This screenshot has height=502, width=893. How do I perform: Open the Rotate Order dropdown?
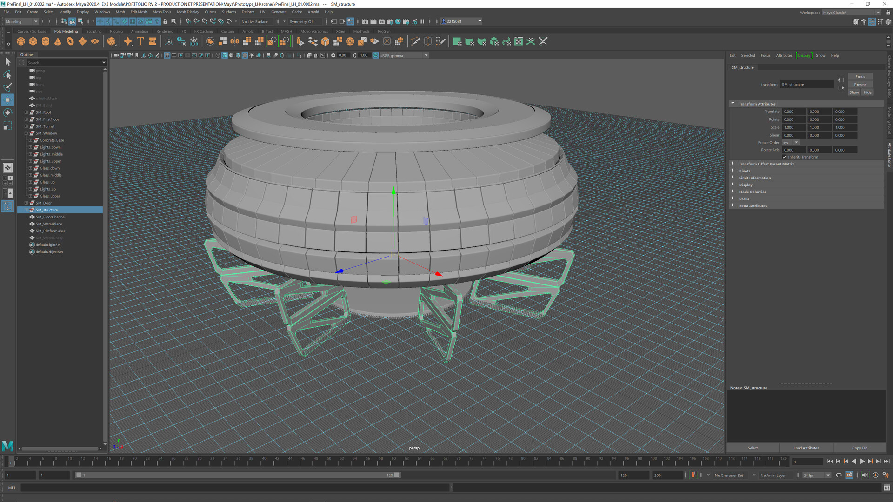pos(790,143)
